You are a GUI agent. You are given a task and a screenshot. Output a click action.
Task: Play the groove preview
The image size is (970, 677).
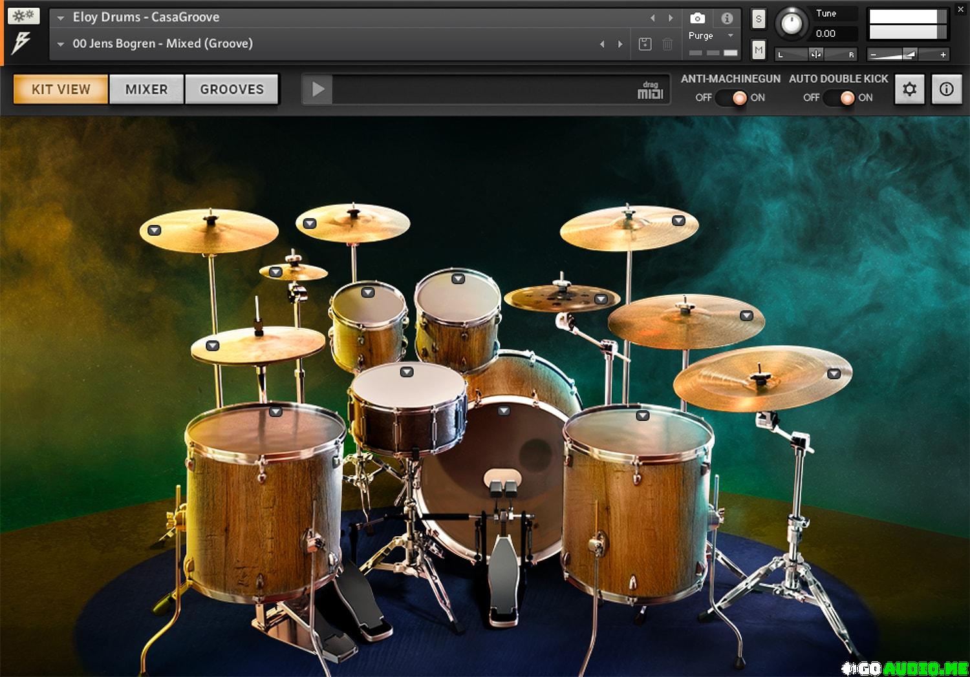point(318,89)
